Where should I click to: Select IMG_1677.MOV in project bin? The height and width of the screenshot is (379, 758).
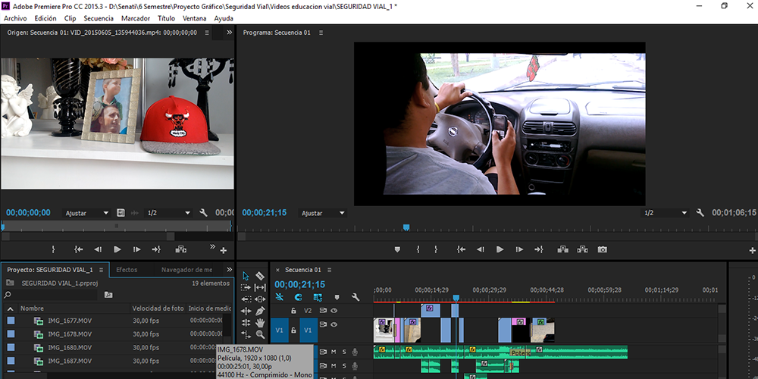(x=70, y=321)
